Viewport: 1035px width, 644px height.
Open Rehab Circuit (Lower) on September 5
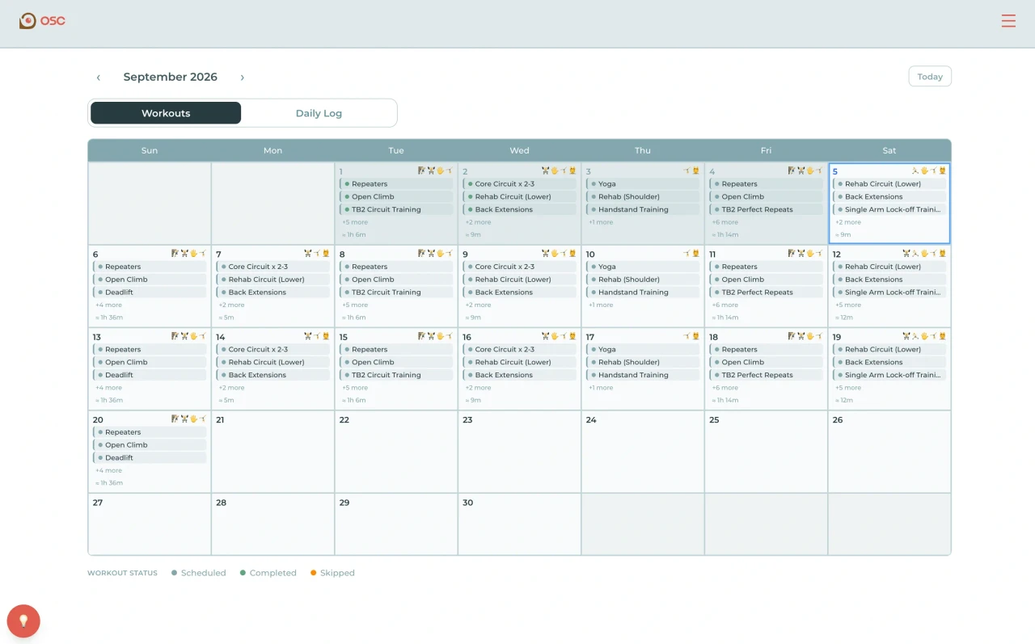889,184
